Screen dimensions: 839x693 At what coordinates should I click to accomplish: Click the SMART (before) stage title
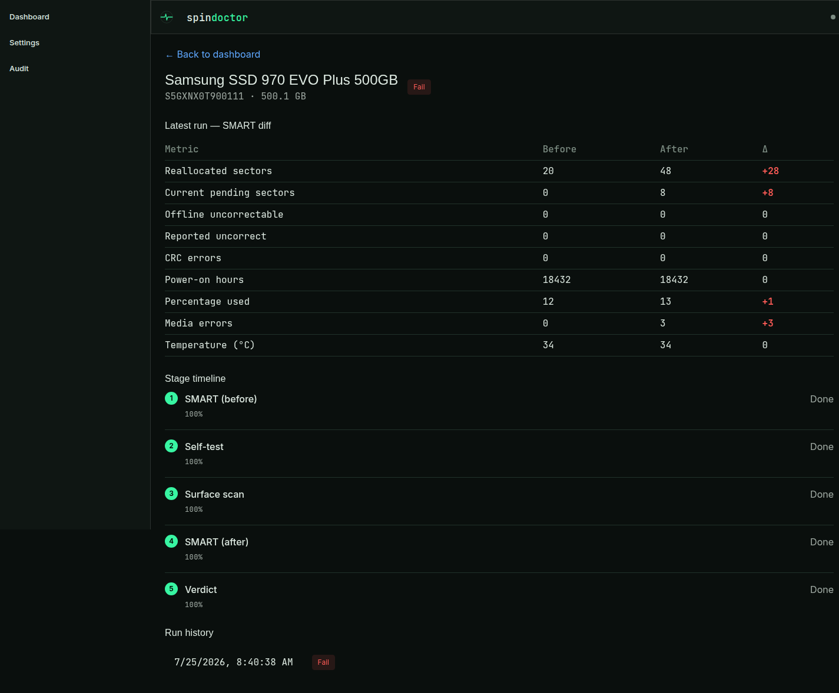click(x=221, y=399)
